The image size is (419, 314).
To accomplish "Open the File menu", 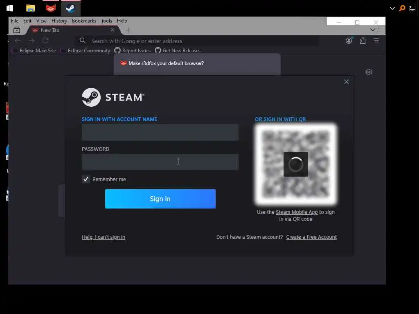I will click(x=14, y=21).
